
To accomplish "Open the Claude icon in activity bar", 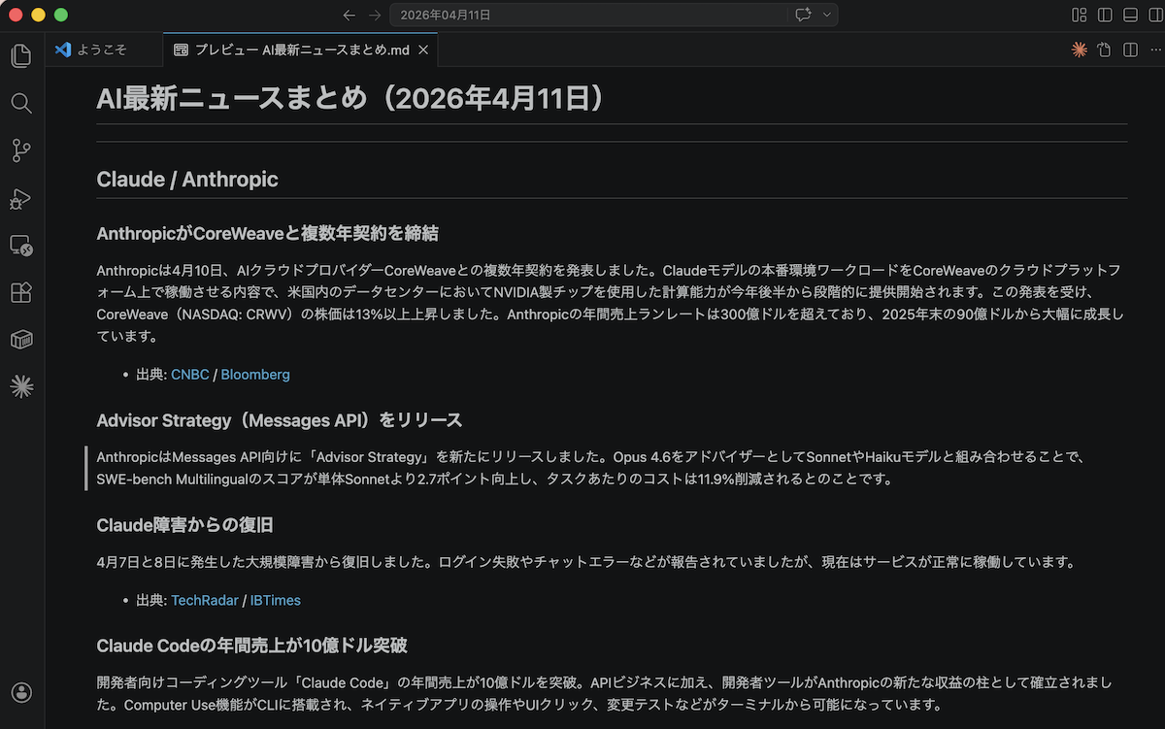I will pyautogui.click(x=21, y=387).
